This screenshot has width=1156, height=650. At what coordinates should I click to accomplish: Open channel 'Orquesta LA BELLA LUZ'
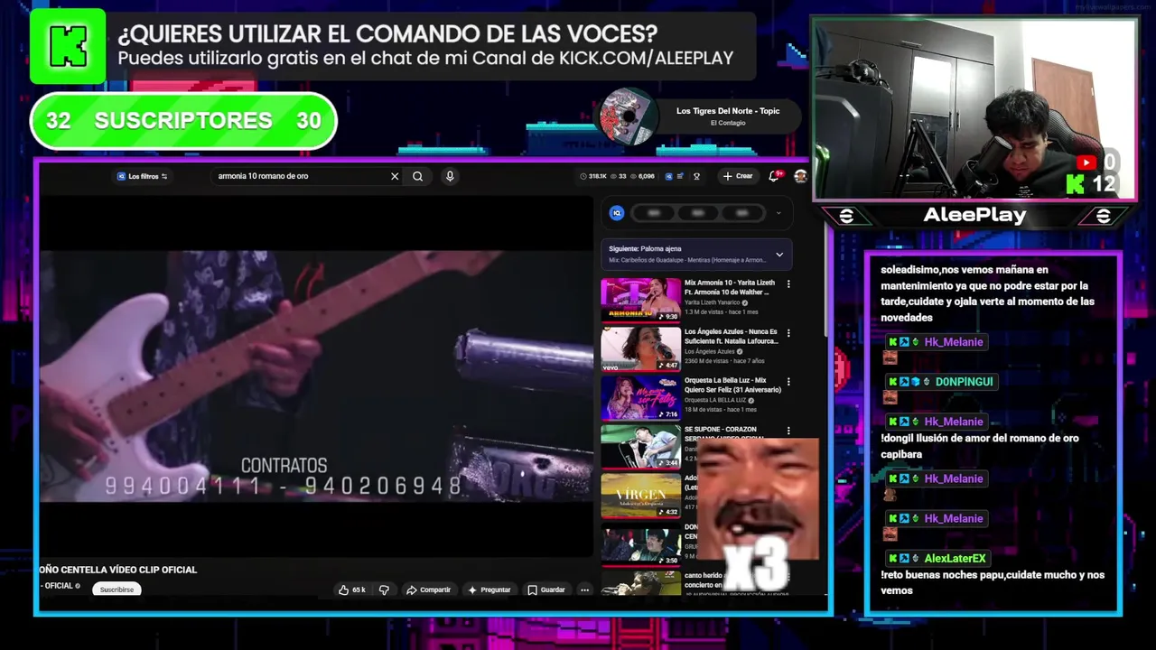click(x=715, y=400)
